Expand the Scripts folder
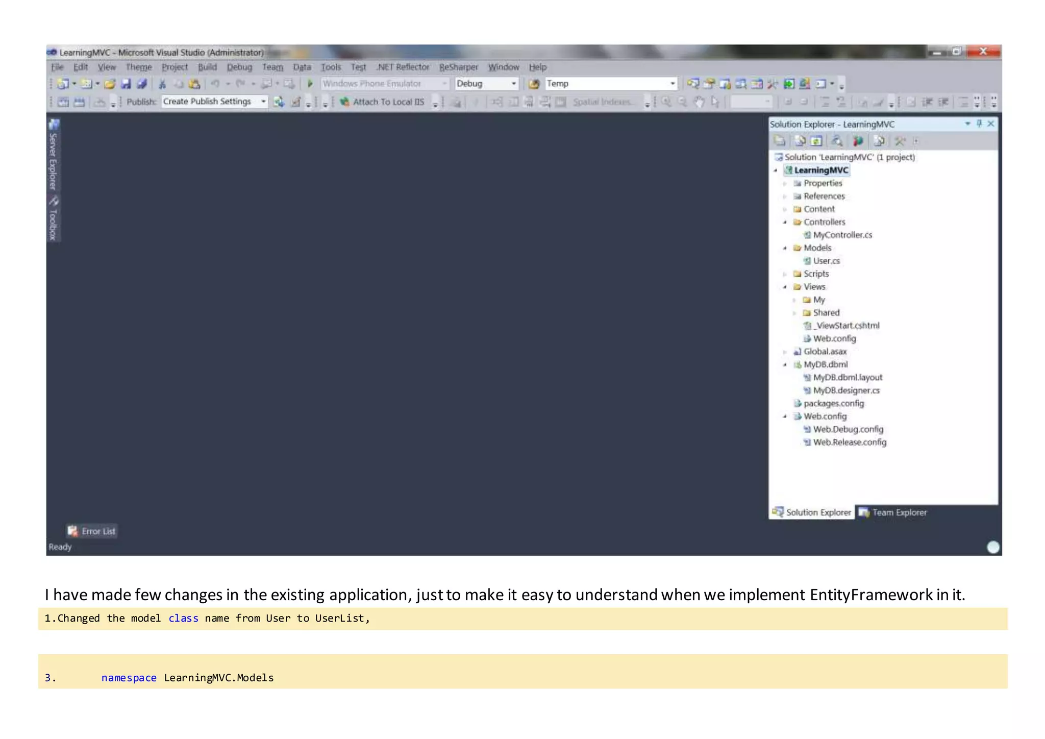The height and width of the screenshot is (739, 1045). 785,274
